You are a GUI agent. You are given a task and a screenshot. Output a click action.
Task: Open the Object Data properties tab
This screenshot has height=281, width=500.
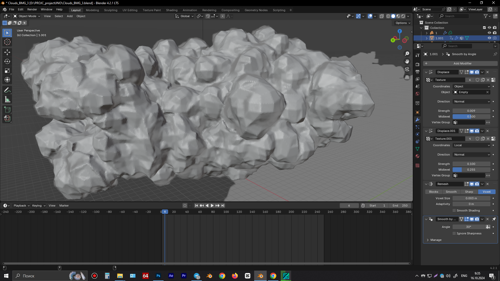pos(417,149)
